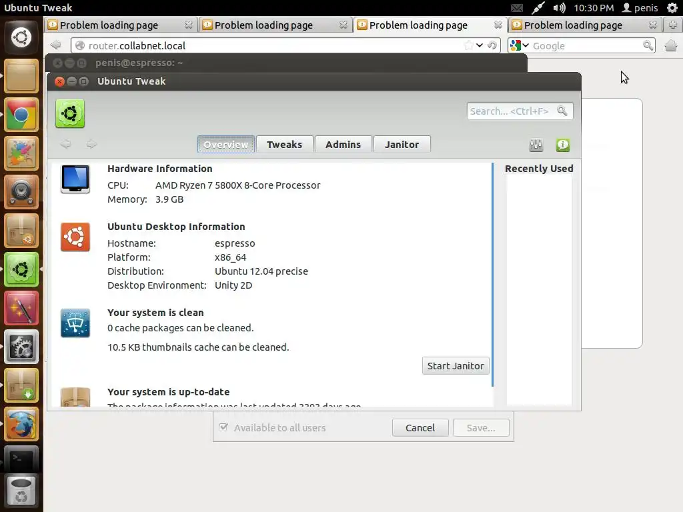Switch to the Janitor tab

pos(402,144)
